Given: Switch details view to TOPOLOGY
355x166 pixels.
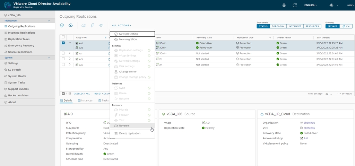Looking at the screenshot, I should point(278,26).
